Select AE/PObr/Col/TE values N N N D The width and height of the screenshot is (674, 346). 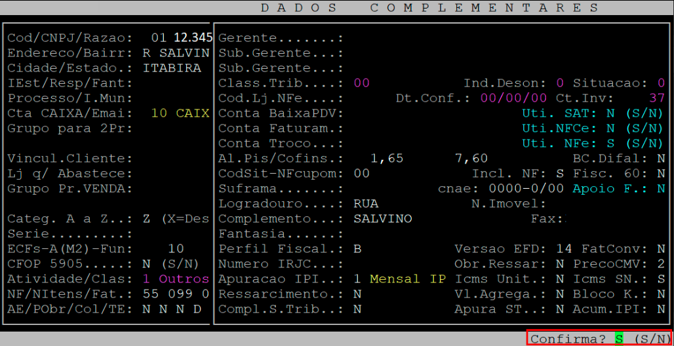pyautogui.click(x=172, y=309)
